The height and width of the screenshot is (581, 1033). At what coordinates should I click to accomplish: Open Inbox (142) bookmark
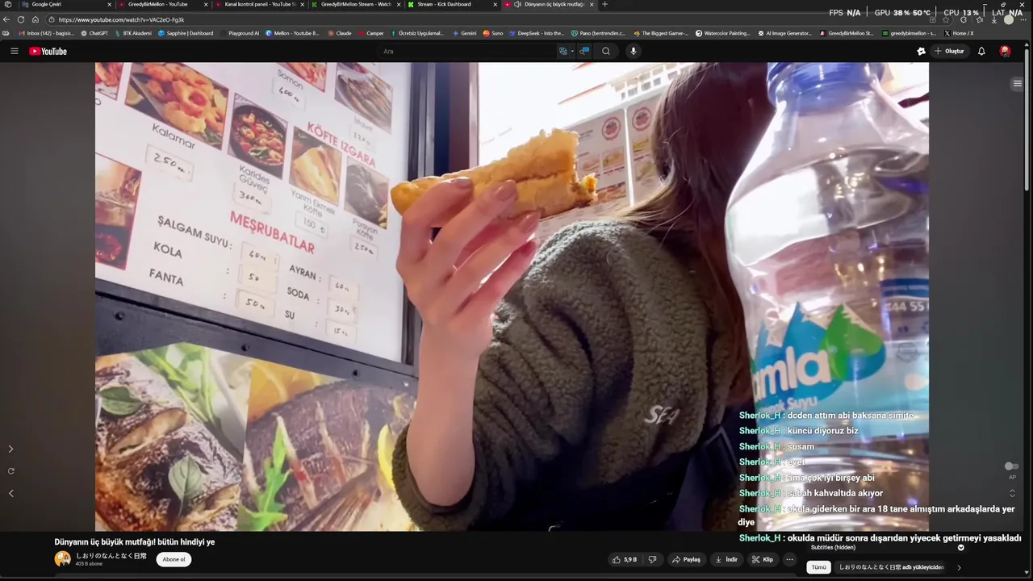click(45, 33)
